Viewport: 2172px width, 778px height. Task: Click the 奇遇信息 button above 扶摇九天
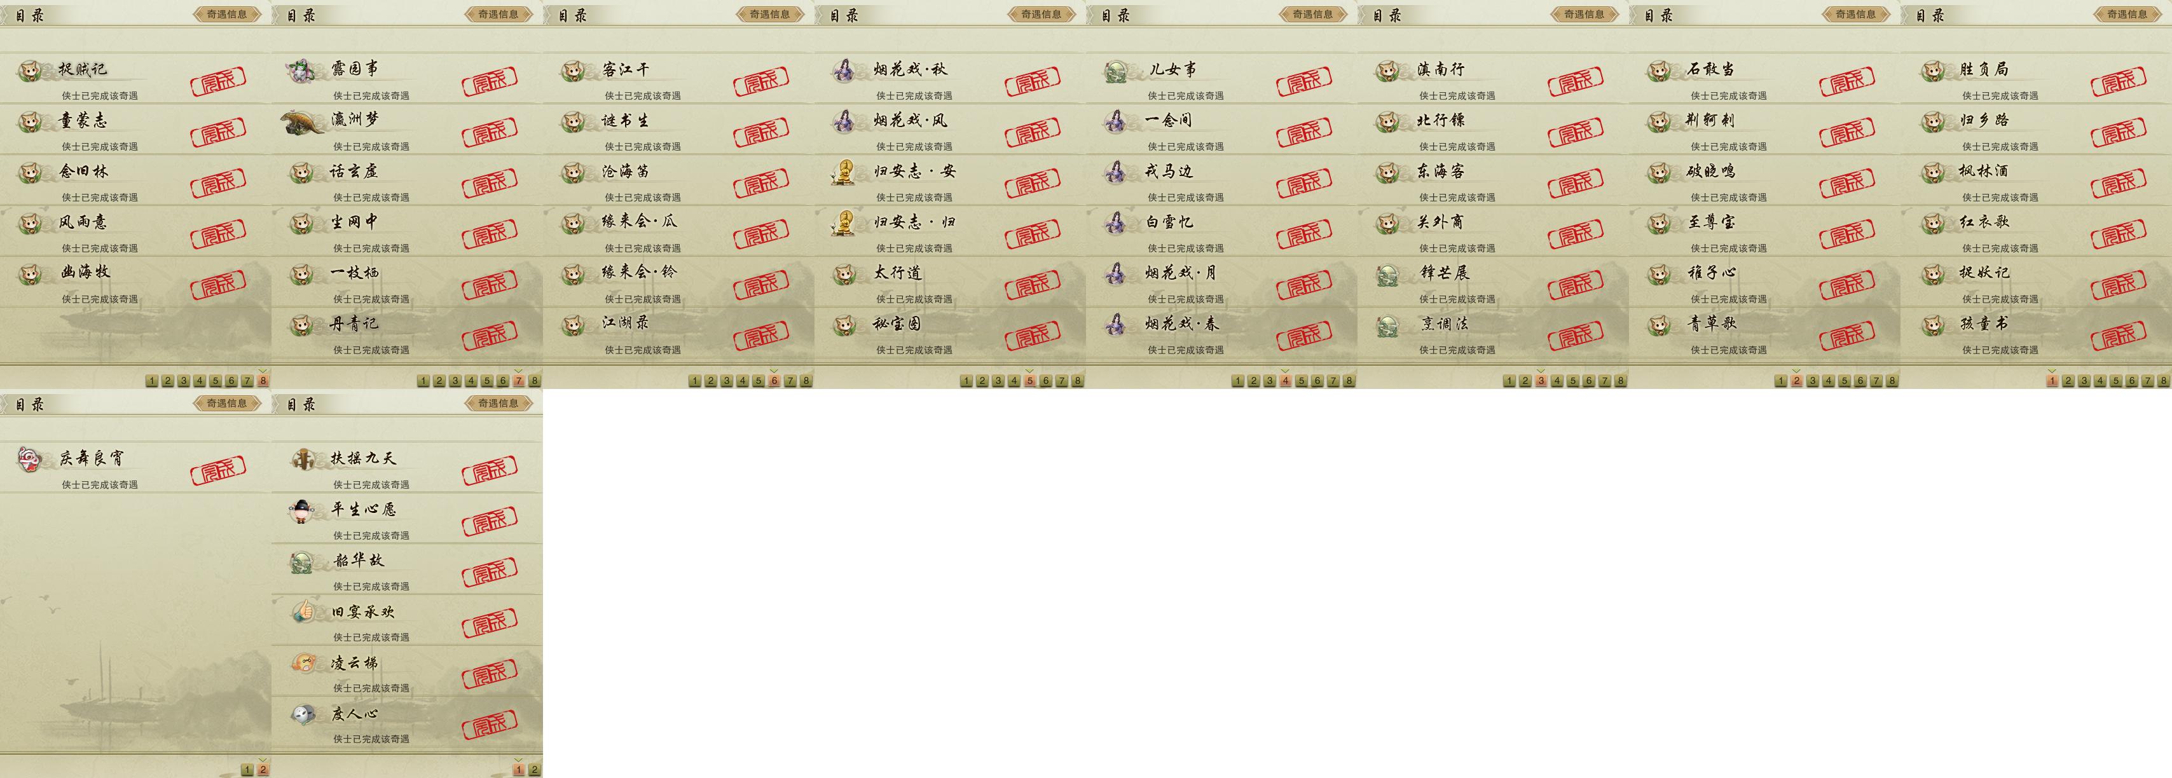pos(497,404)
